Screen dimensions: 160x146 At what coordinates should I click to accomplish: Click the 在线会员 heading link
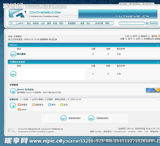[14, 99]
